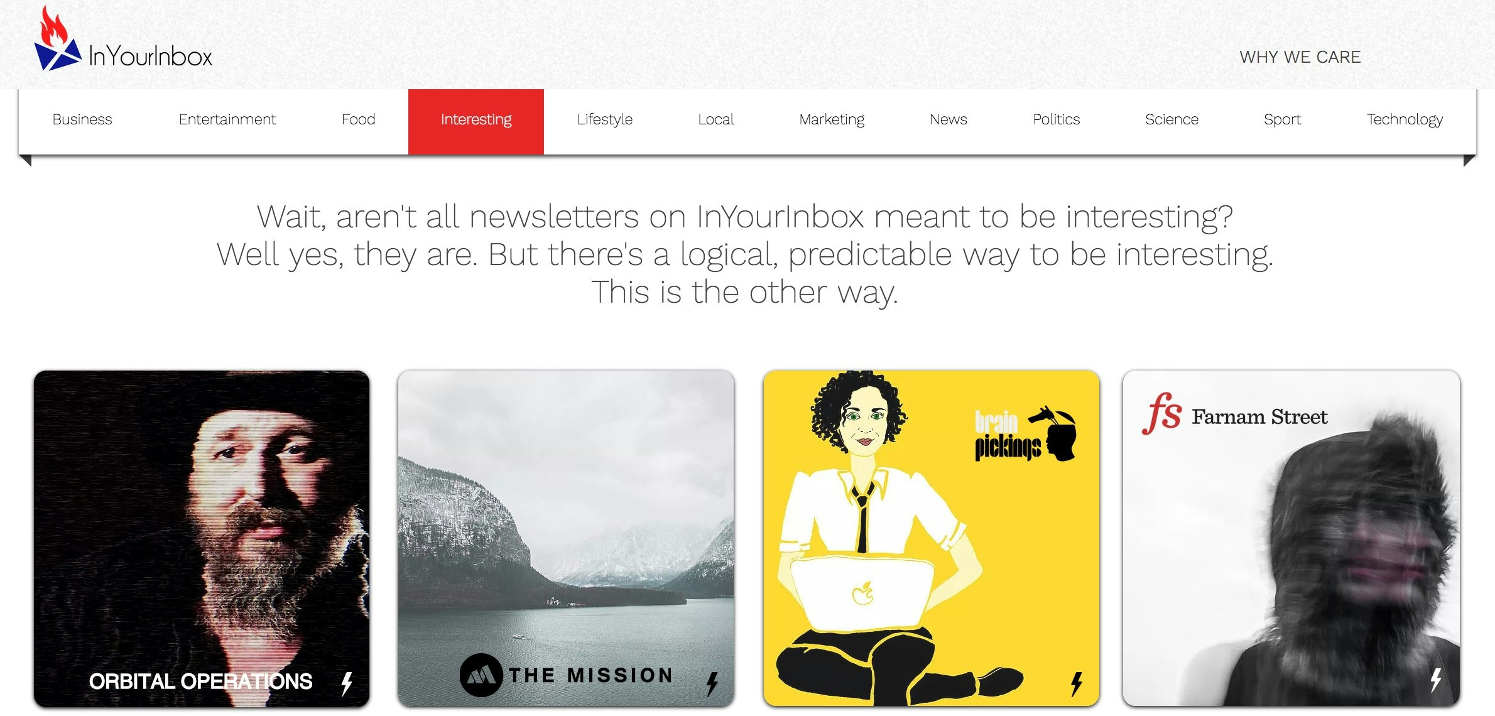Click the lightning bolt on Orbital Operations card

coord(347,683)
